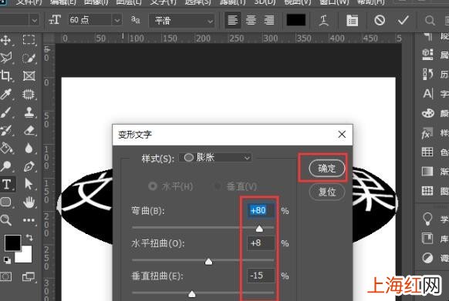449x301 pixels.
Task: Cancel current text edits
Action: 380,20
